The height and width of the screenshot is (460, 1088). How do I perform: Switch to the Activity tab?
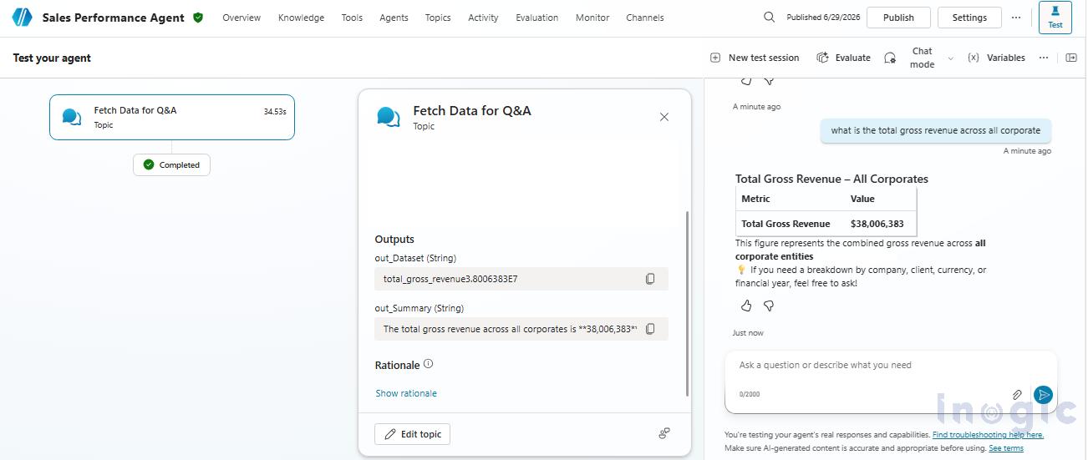483,18
